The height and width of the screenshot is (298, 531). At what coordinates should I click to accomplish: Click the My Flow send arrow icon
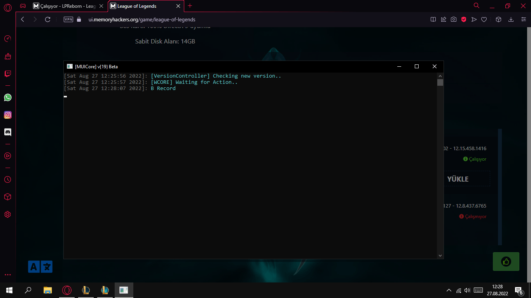[474, 19]
